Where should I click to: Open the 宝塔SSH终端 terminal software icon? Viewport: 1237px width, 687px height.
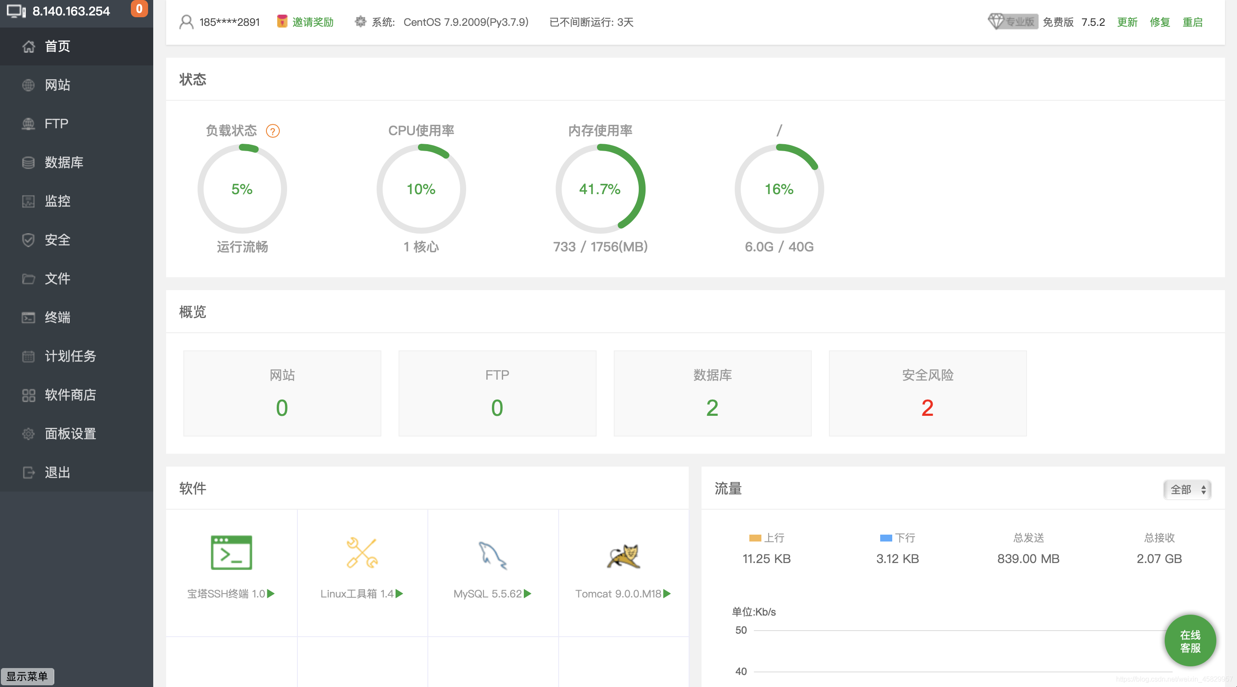click(x=232, y=553)
